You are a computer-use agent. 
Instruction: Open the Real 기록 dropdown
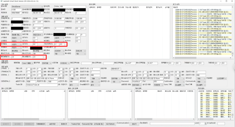[x=201, y=85]
